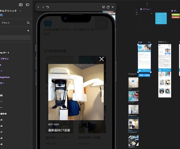Go to previous frame in prototype preview
The image size is (180, 149).
coord(38,7)
